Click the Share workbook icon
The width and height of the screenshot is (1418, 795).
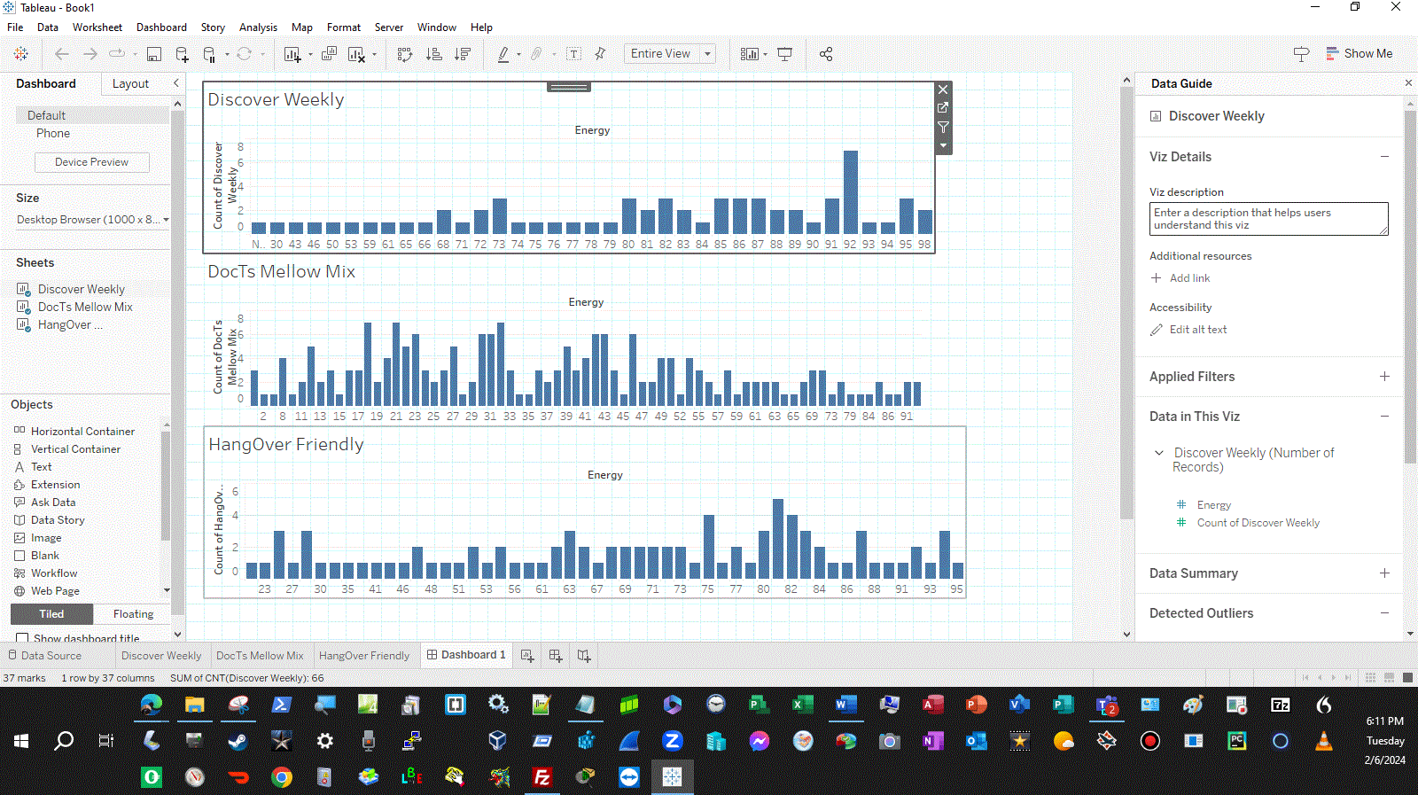pyautogui.click(x=826, y=54)
